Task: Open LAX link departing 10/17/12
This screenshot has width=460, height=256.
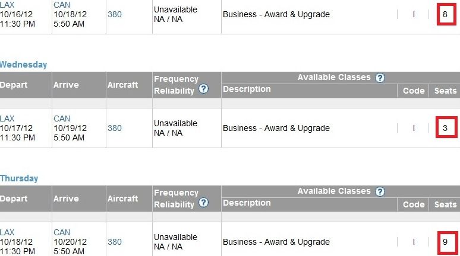Action: 7,119
